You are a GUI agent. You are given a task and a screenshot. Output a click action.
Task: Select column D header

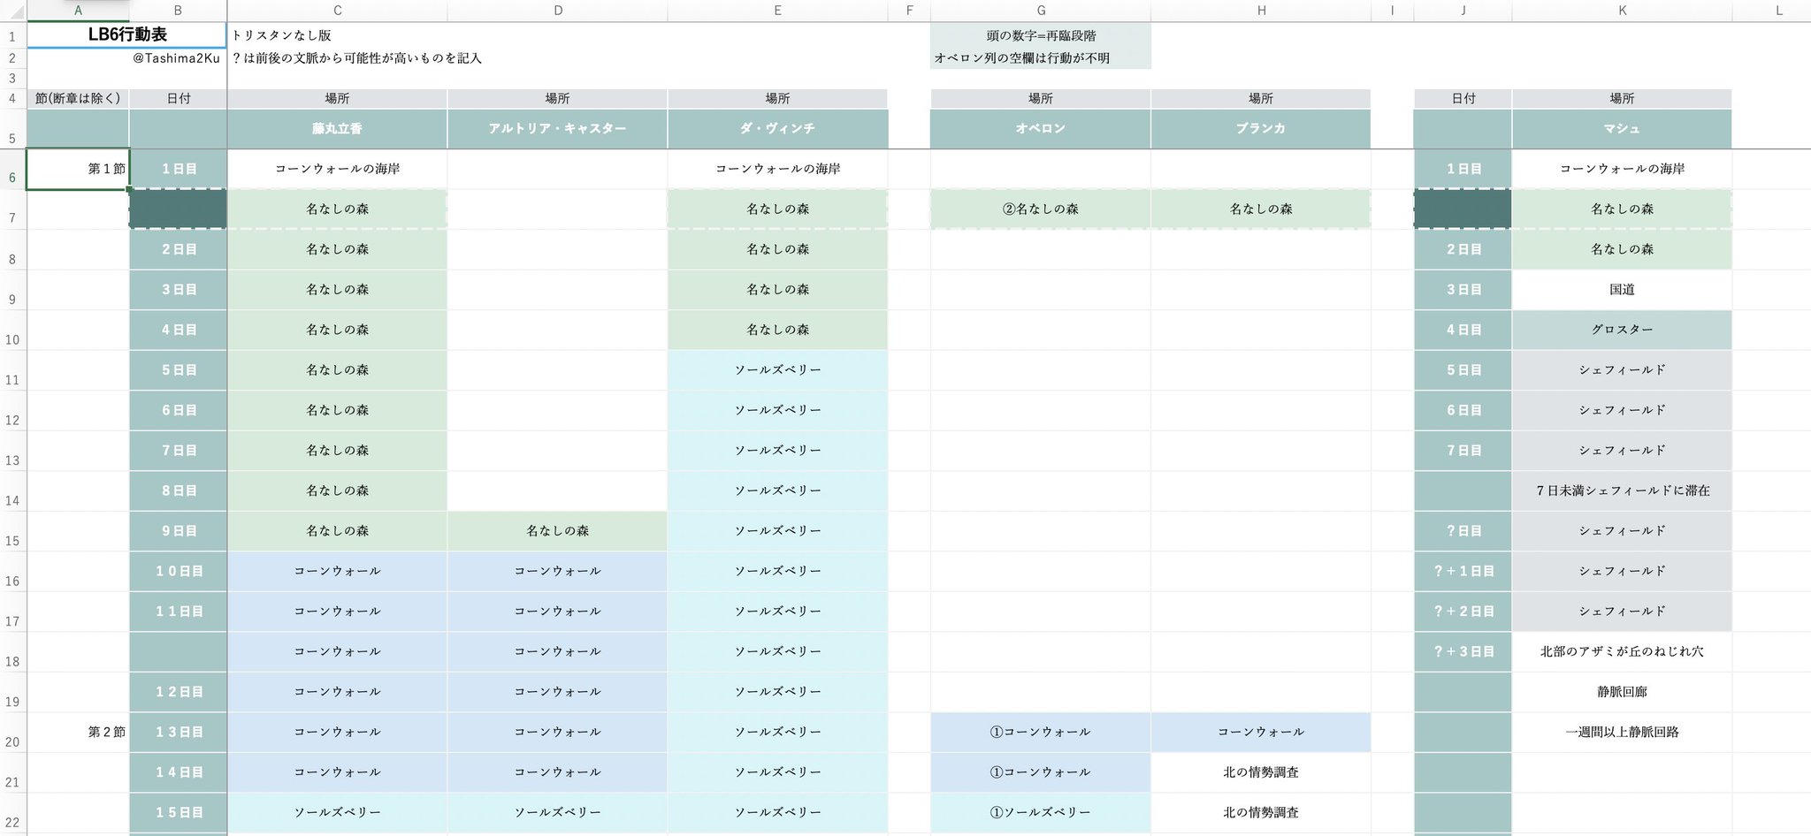click(x=557, y=11)
